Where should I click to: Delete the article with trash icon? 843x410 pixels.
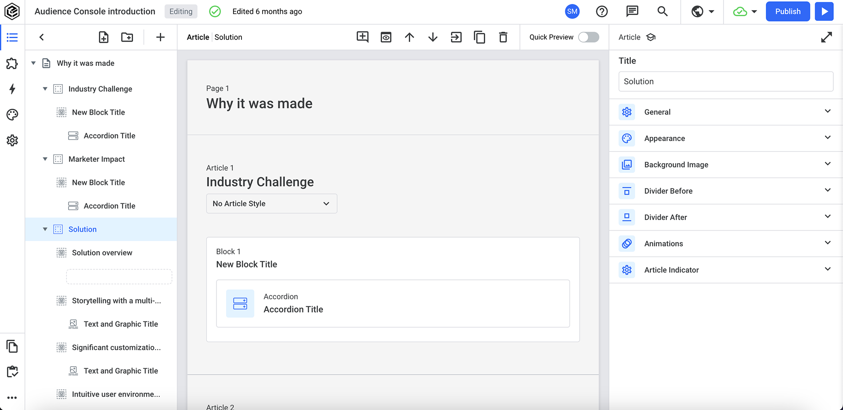pyautogui.click(x=503, y=37)
